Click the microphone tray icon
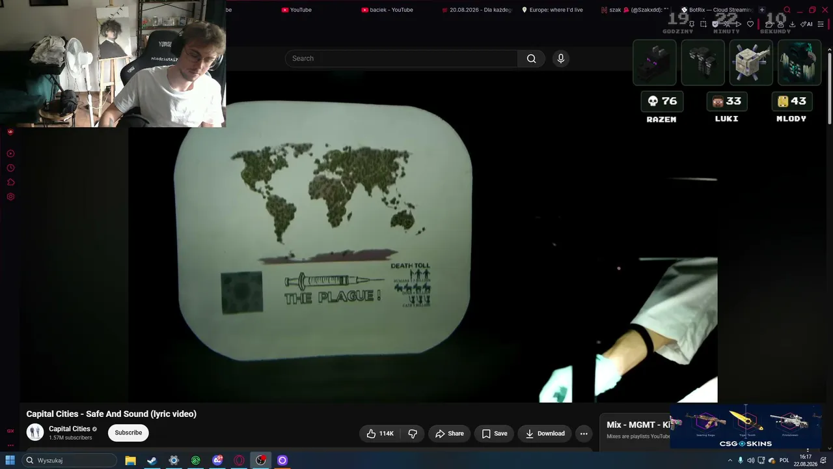Screen dimensions: 833x469 [x=740, y=461]
